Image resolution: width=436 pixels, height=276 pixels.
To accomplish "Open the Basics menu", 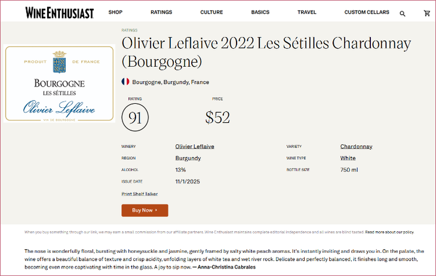I will click(x=260, y=13).
